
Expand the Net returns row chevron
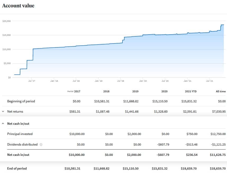click(x=3, y=112)
